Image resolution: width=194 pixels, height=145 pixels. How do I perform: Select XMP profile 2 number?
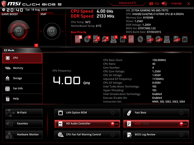click(41, 31)
